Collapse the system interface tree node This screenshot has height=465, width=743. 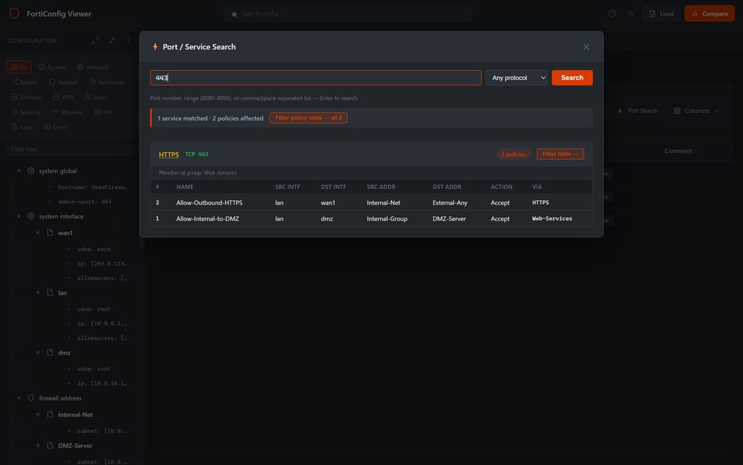tap(18, 216)
